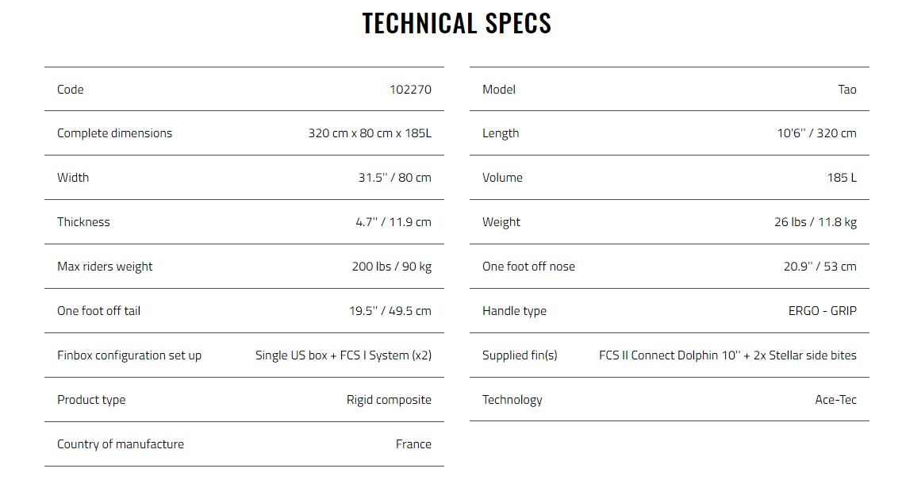Click the Model value Tao
This screenshot has height=480, width=902.
tap(847, 89)
